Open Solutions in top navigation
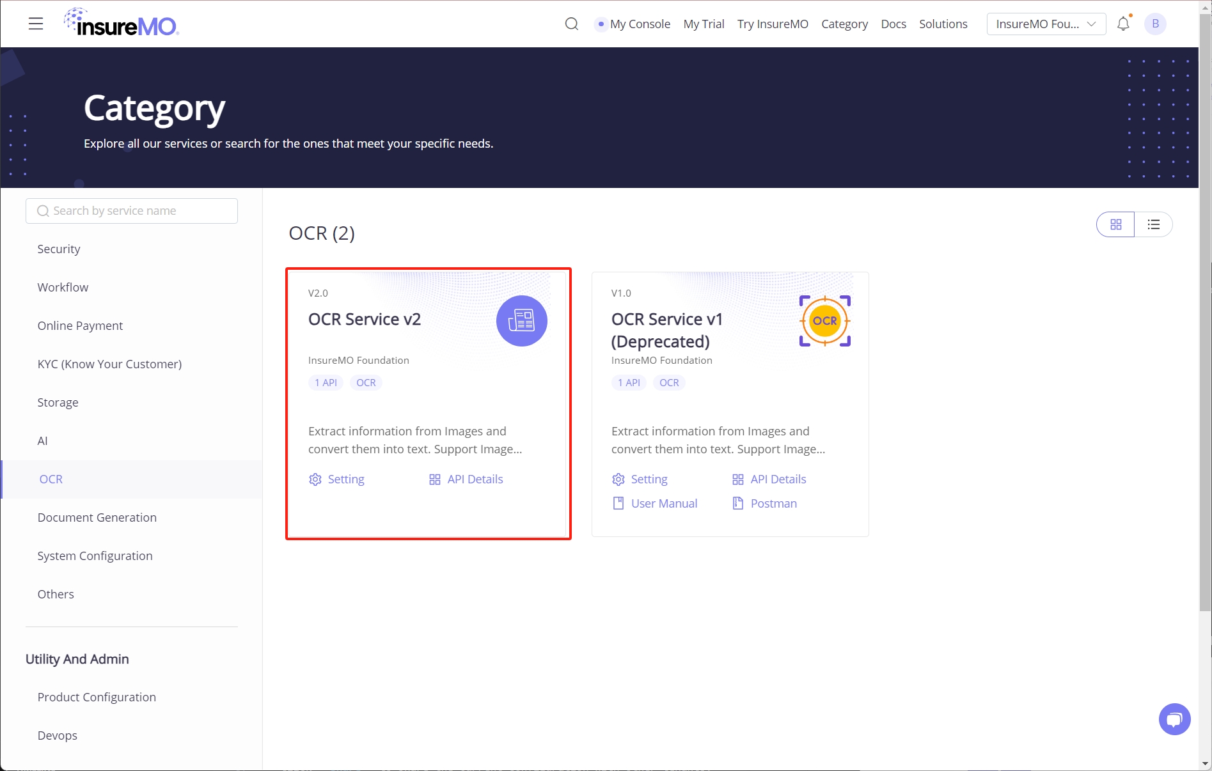 point(943,24)
